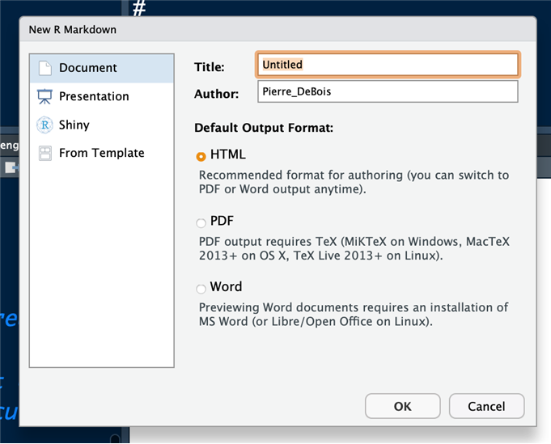Click the HTML format label text

point(227,154)
